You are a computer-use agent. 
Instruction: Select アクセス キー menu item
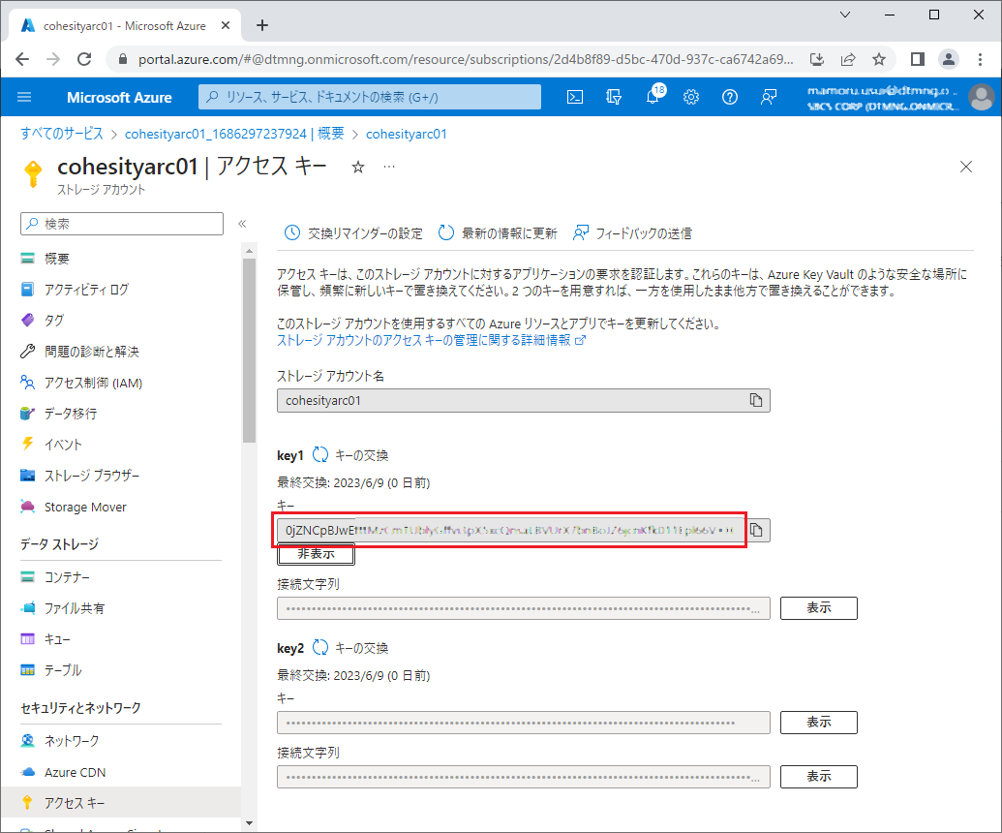[121, 803]
